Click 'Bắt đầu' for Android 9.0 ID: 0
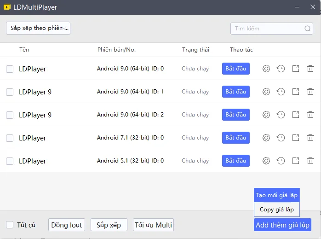 236,69
